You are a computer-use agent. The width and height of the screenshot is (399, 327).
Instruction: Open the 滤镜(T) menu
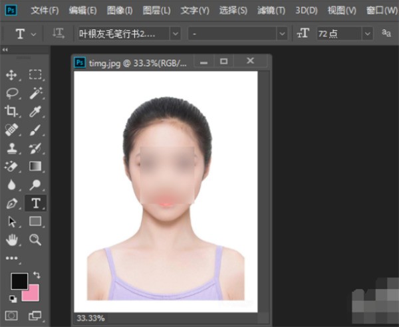(x=271, y=11)
